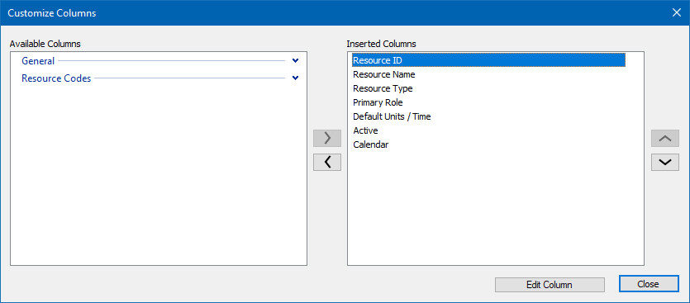
Task: Click the Close button
Action: [x=648, y=284]
